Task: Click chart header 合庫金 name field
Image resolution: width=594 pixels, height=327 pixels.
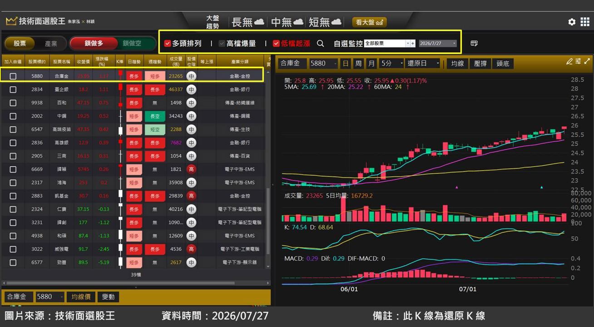Action: (292, 64)
